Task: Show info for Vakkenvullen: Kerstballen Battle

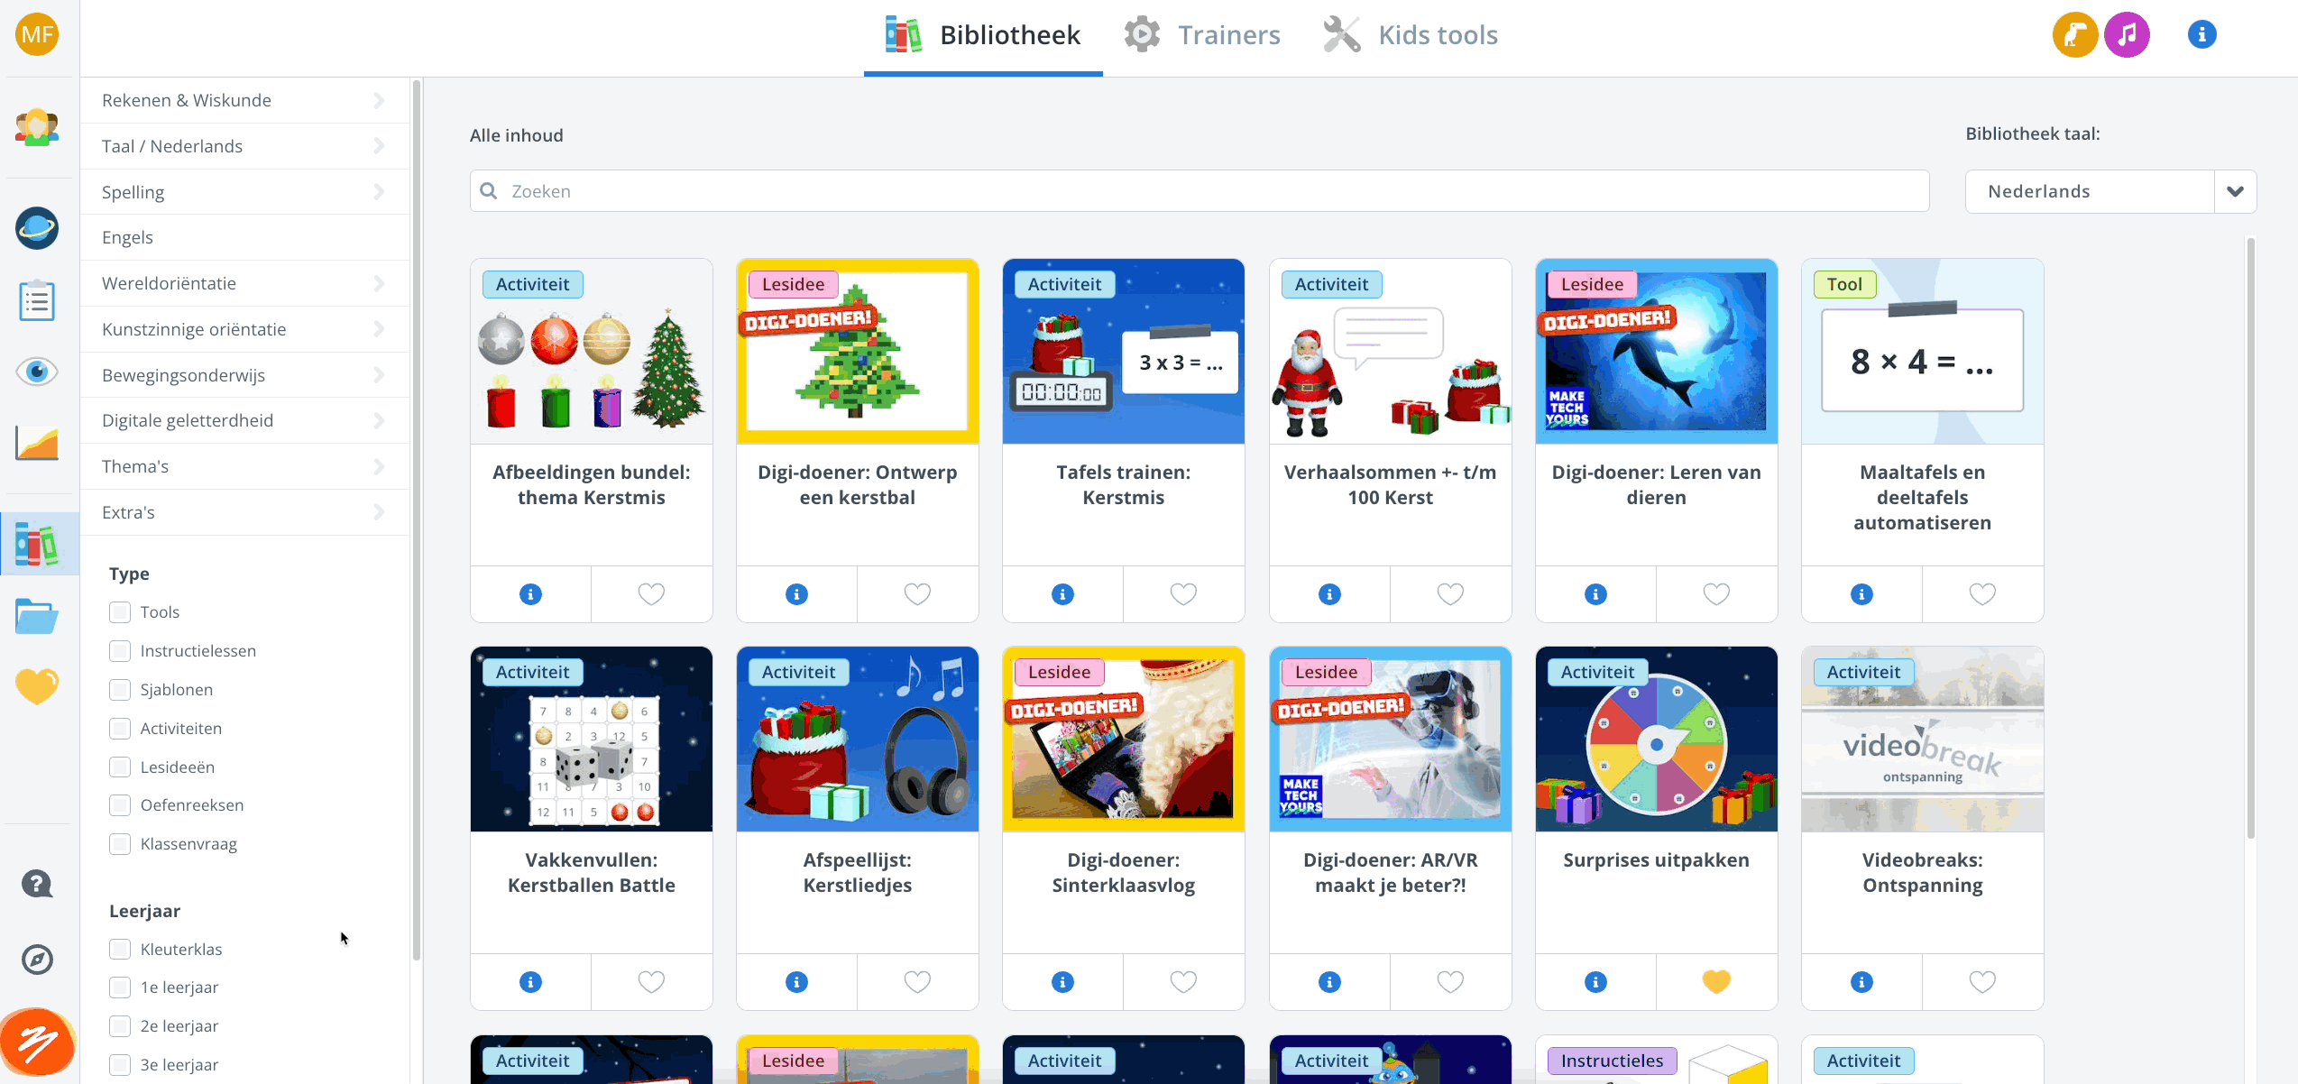Action: [530, 982]
